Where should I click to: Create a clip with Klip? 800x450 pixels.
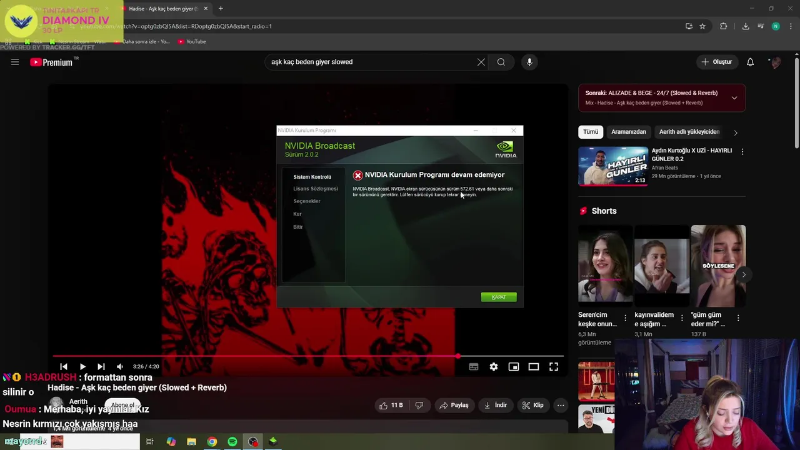(x=533, y=405)
